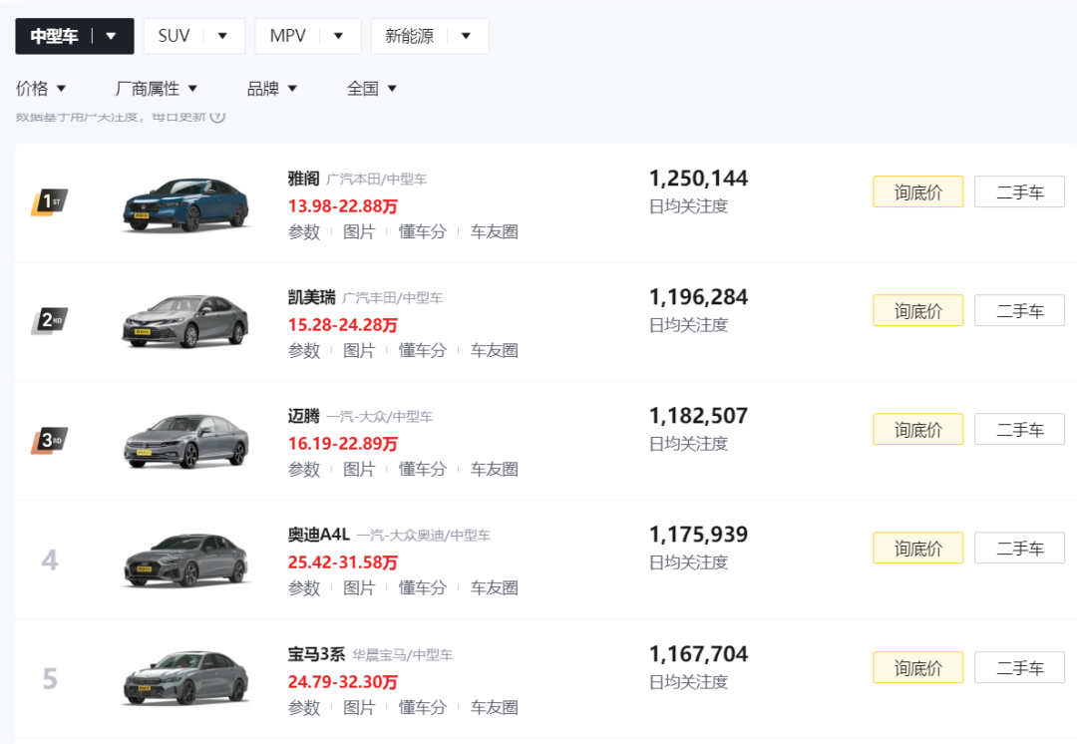The height and width of the screenshot is (744, 1077).
Task: Expand the MPV dropdown arrow
Action: [339, 37]
